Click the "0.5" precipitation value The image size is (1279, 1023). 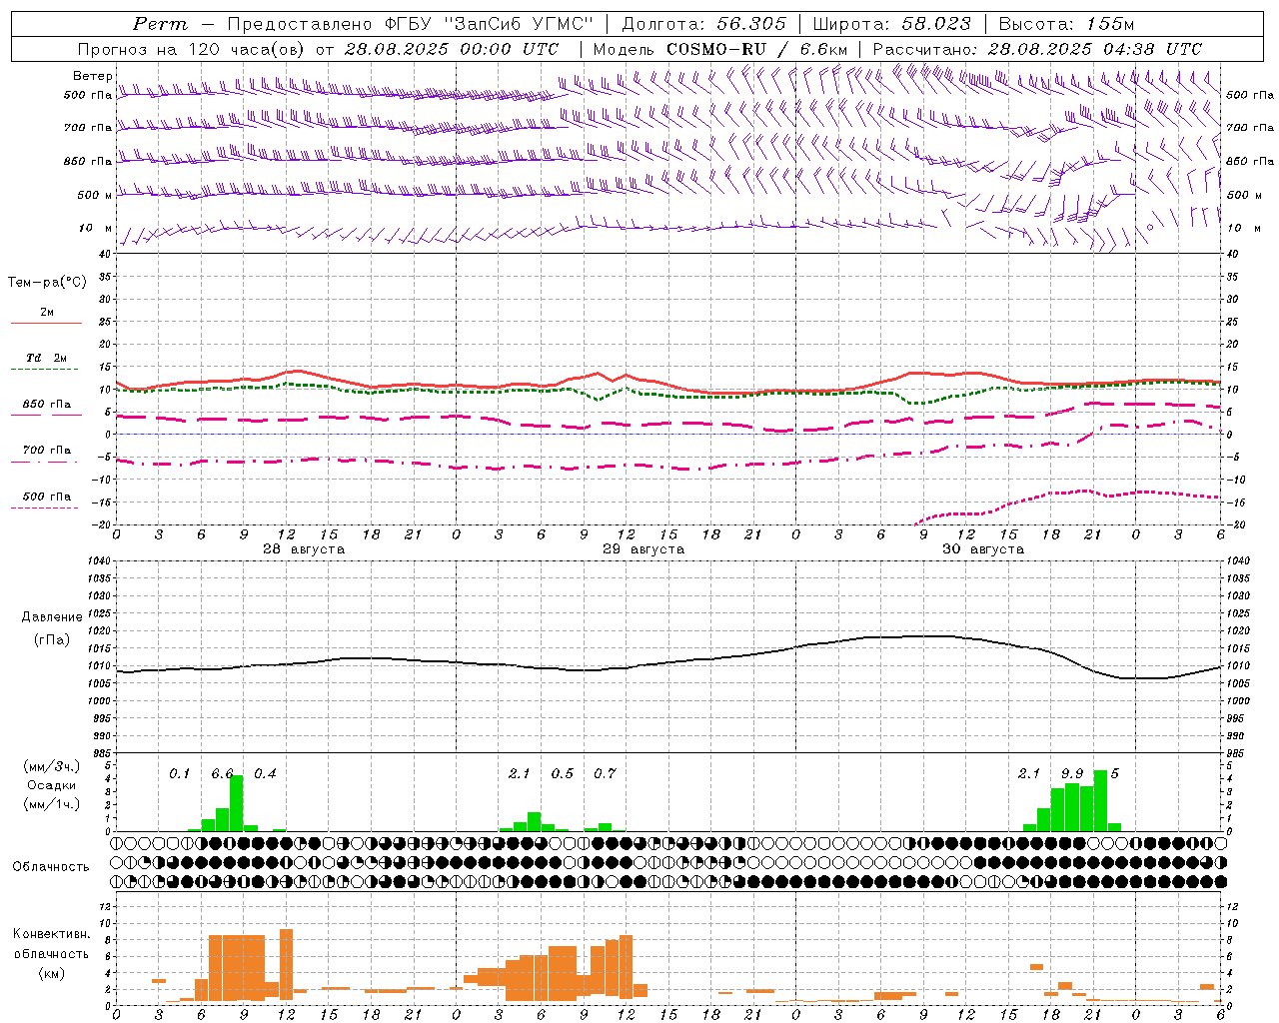(x=563, y=774)
